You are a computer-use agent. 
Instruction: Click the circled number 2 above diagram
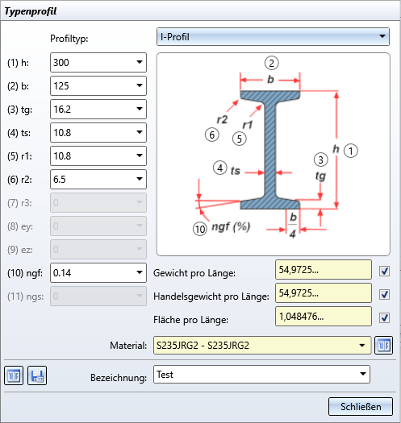tap(272, 63)
